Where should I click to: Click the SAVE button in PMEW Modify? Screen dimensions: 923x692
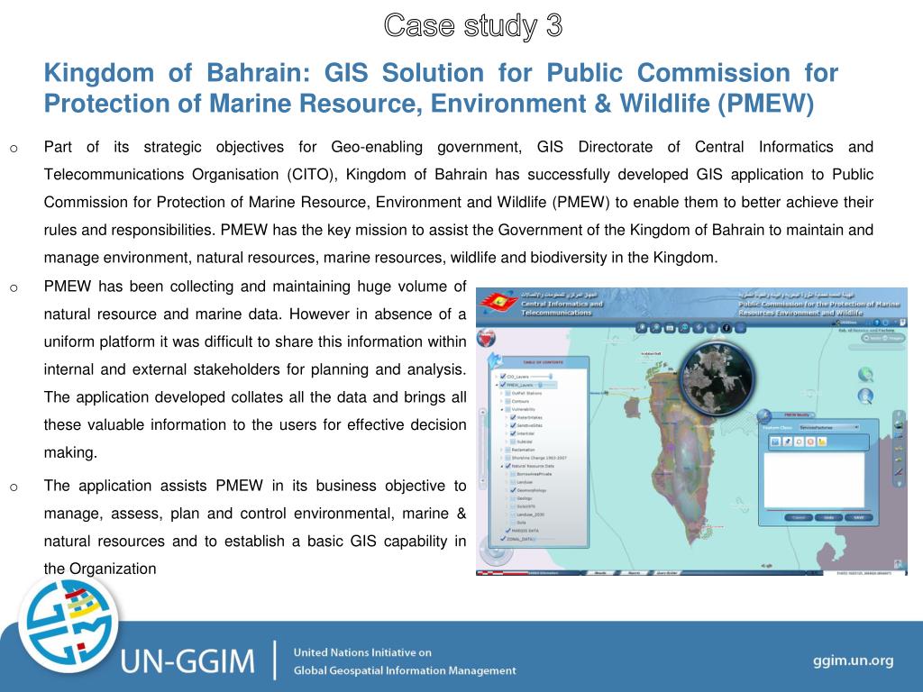tap(859, 517)
